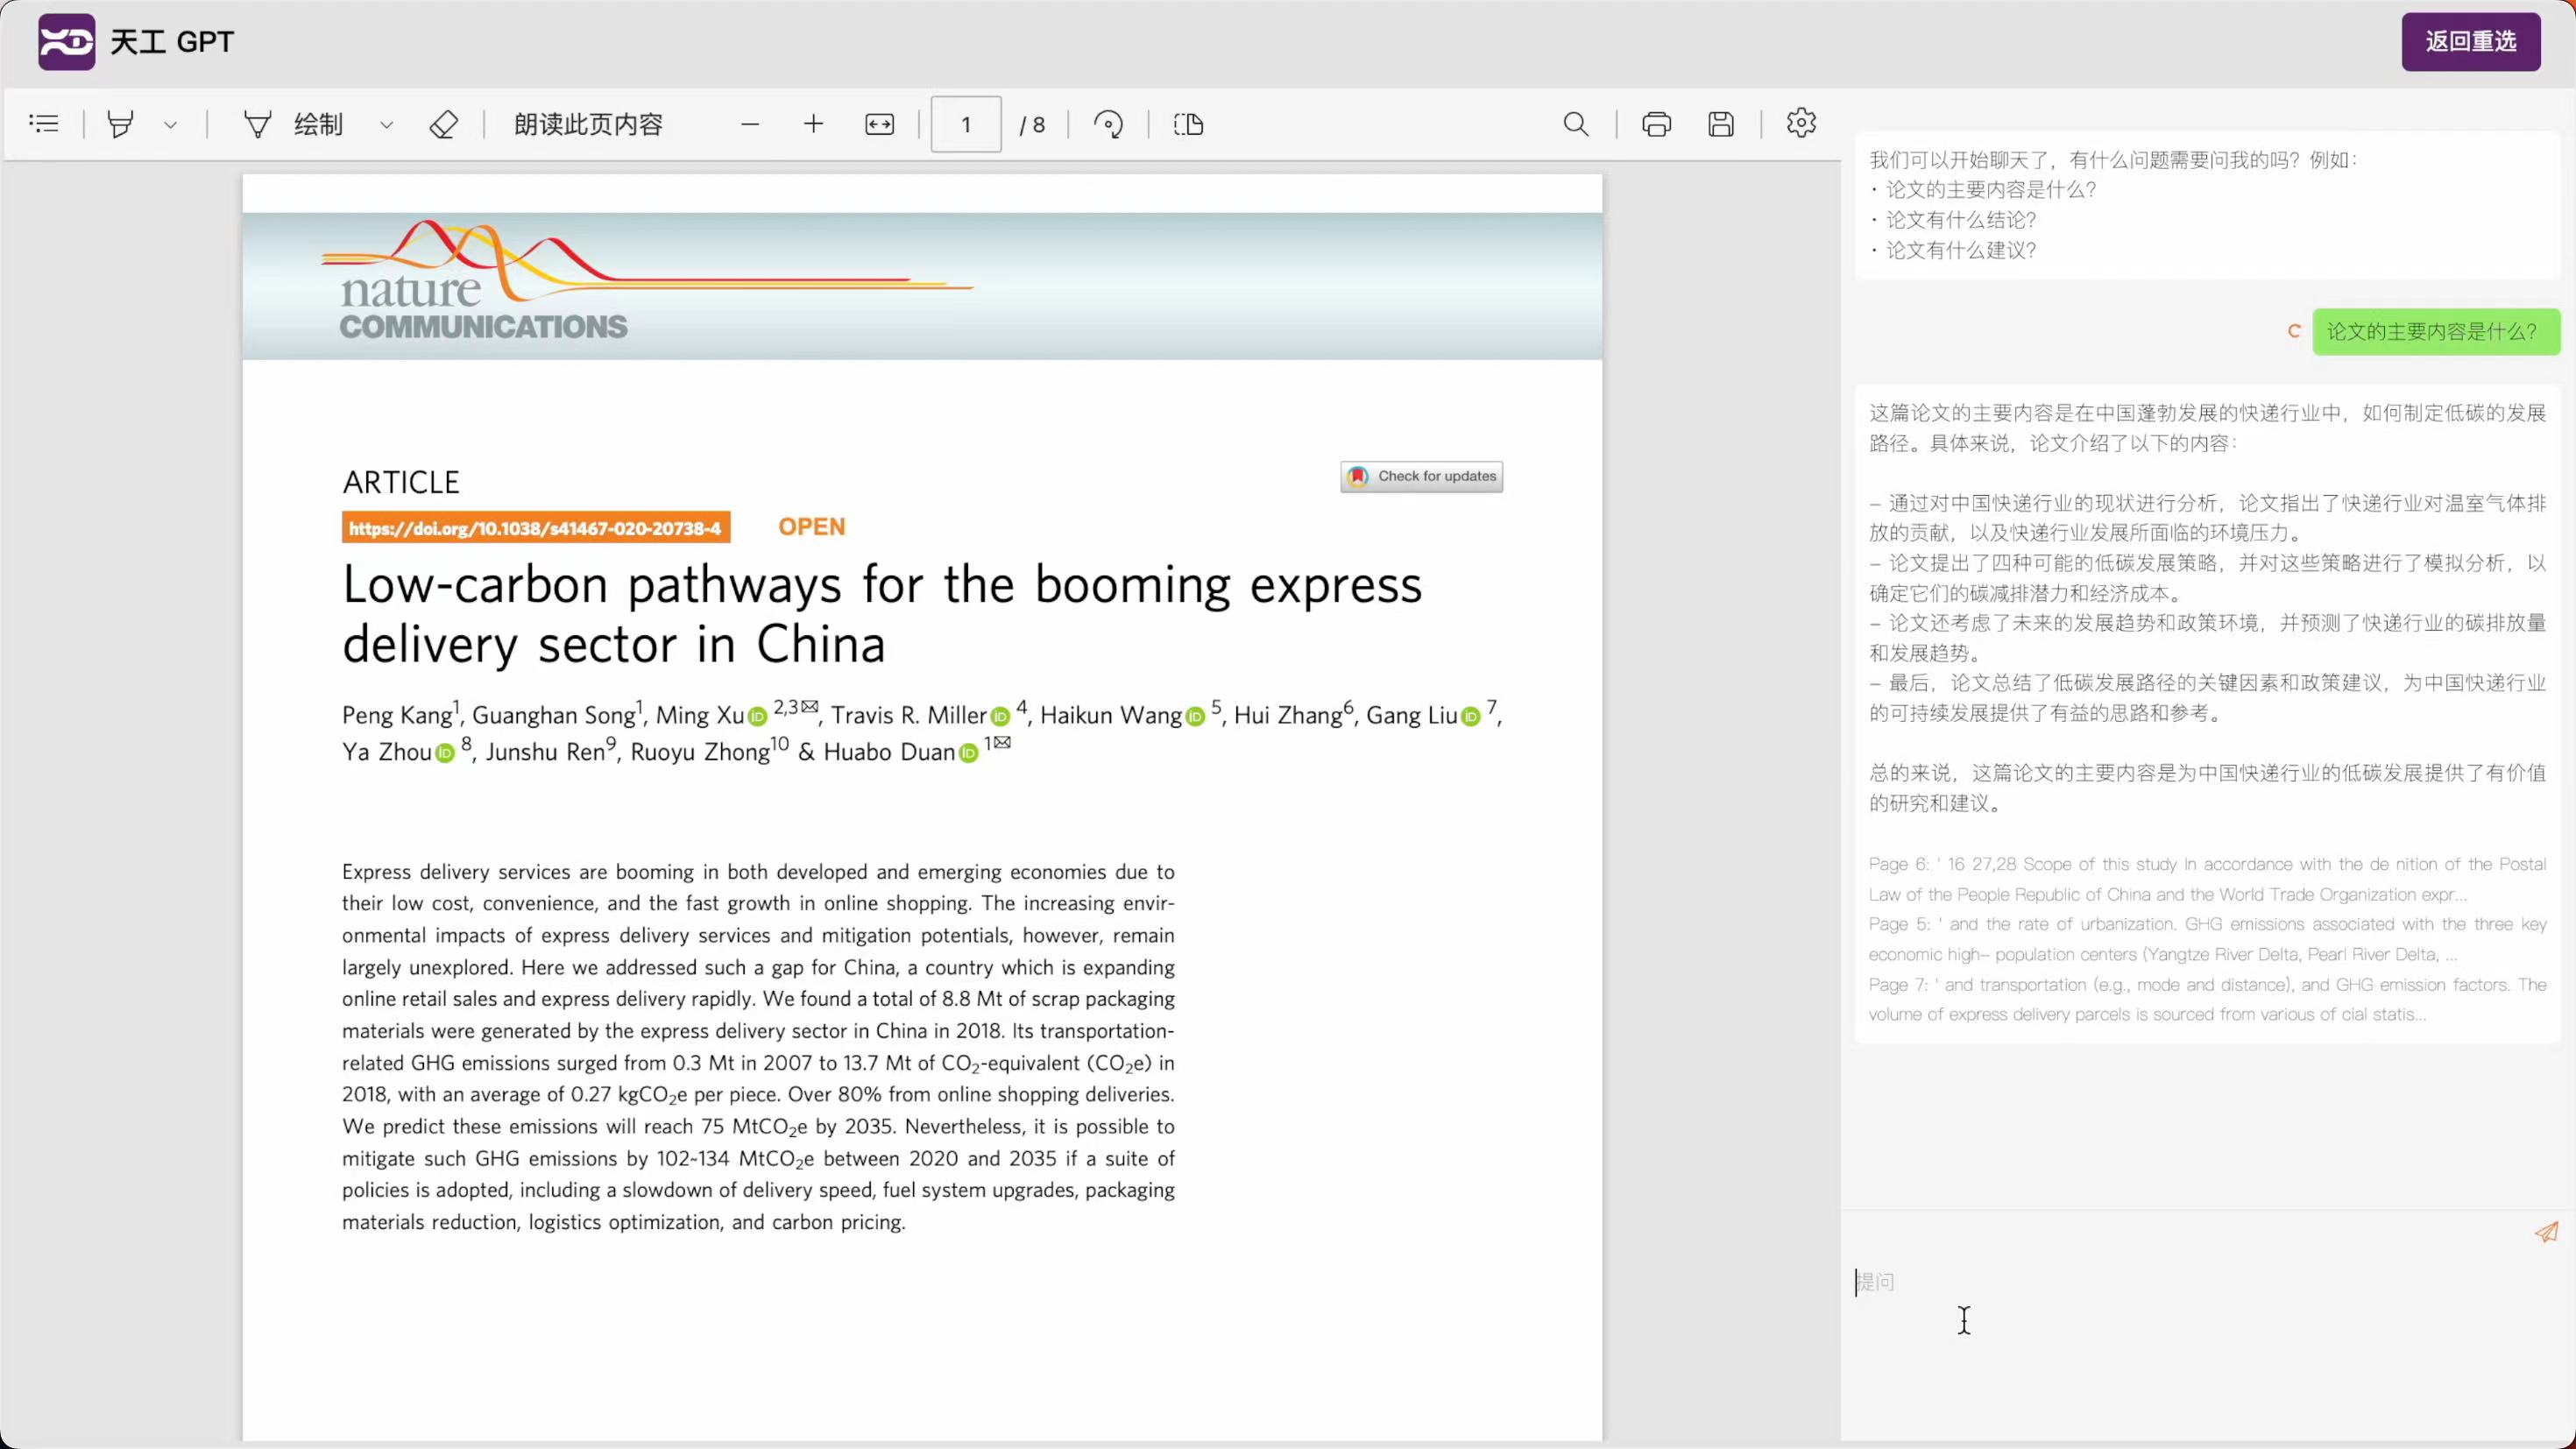Expand the 绘制 draw options dropdown
The height and width of the screenshot is (1449, 2576).
(386, 125)
